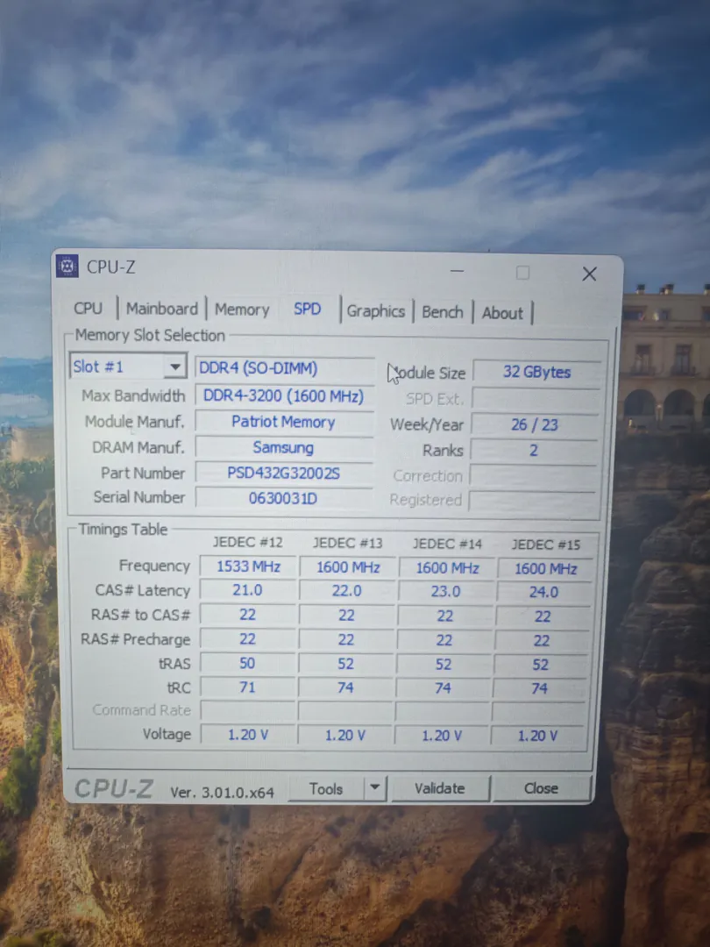This screenshot has height=947, width=710.
Task: Click the Ranks value 2
Action: (534, 450)
